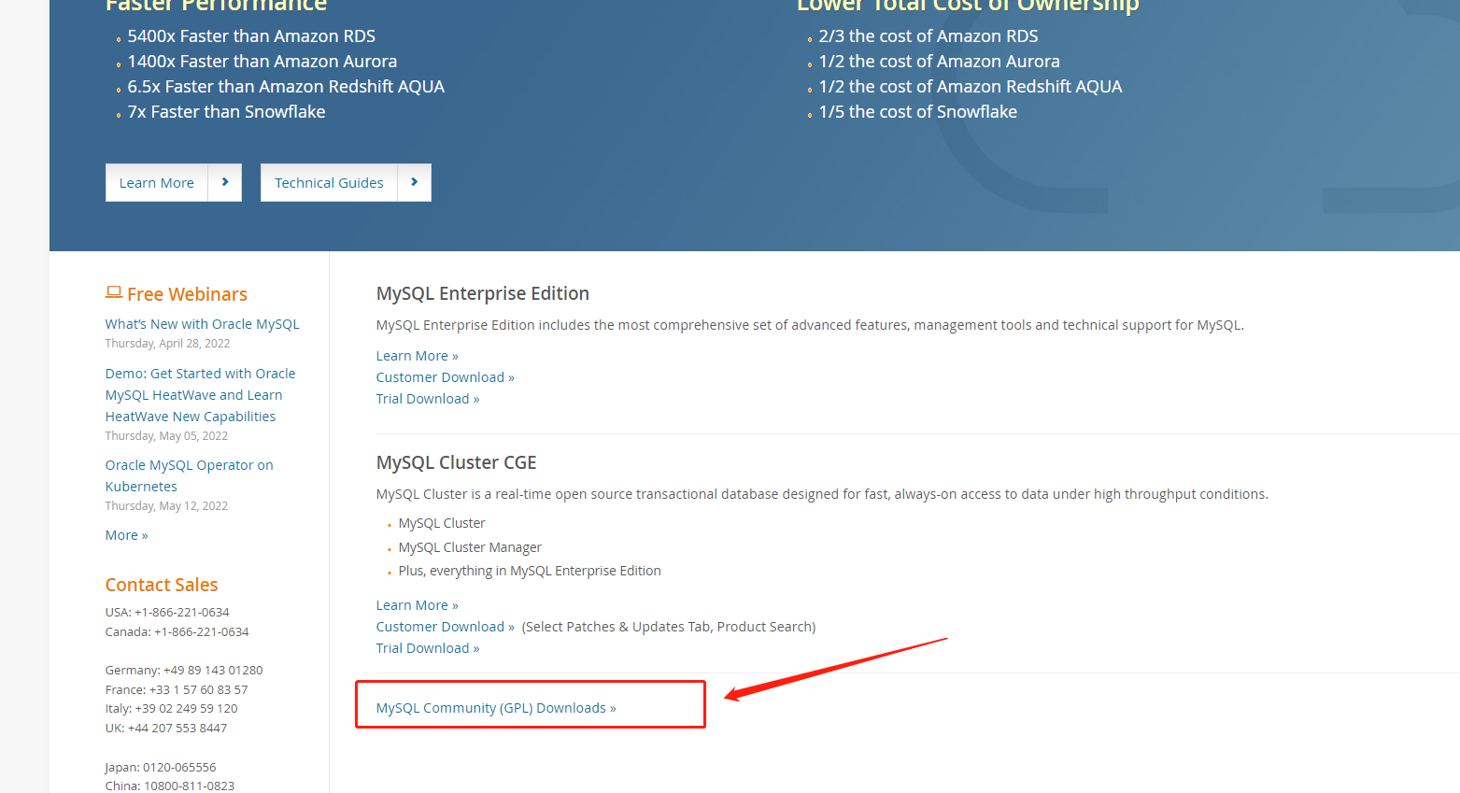Click '1/2 the cost of Amazon Redshift AQUA' text

pyautogui.click(x=971, y=87)
